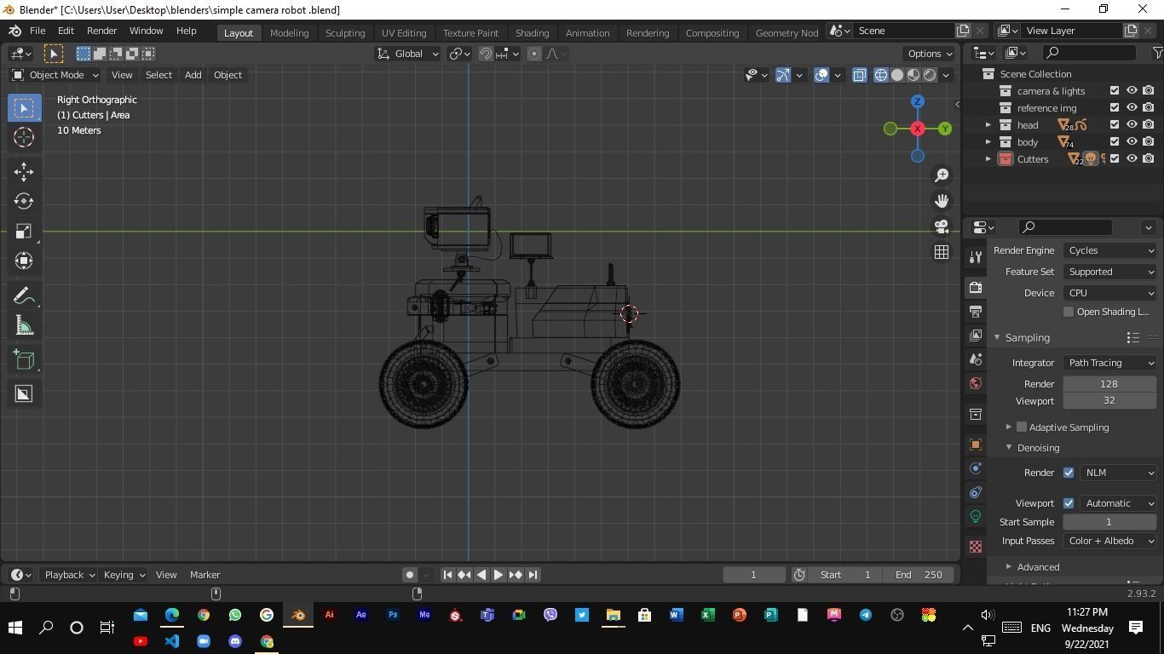Image resolution: width=1164 pixels, height=654 pixels.
Task: Play animation forward button
Action: coord(498,575)
